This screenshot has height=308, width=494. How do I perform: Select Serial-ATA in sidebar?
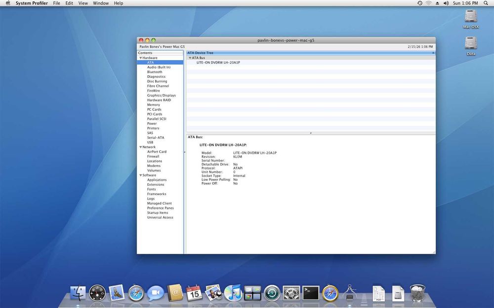click(x=156, y=137)
